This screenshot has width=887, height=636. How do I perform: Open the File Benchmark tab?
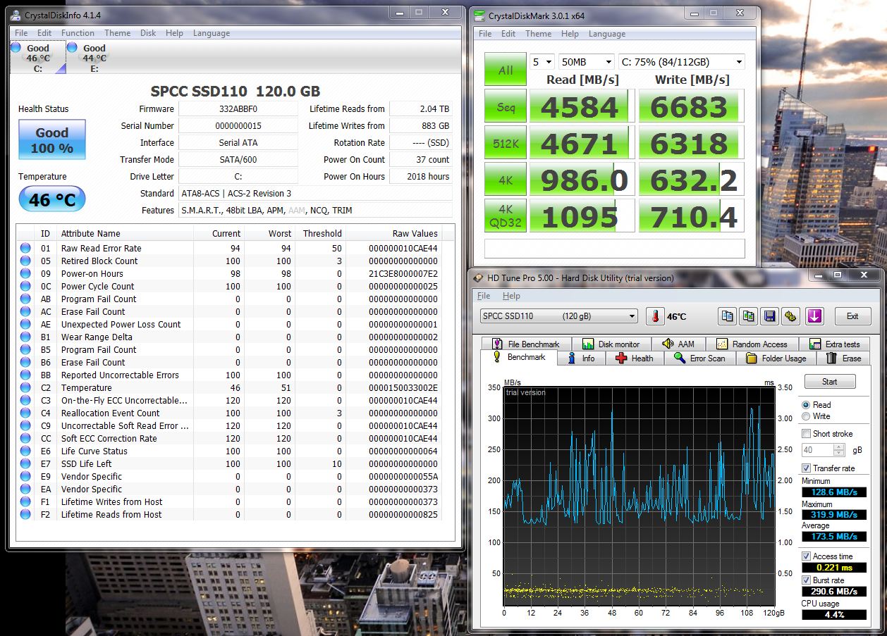point(525,344)
